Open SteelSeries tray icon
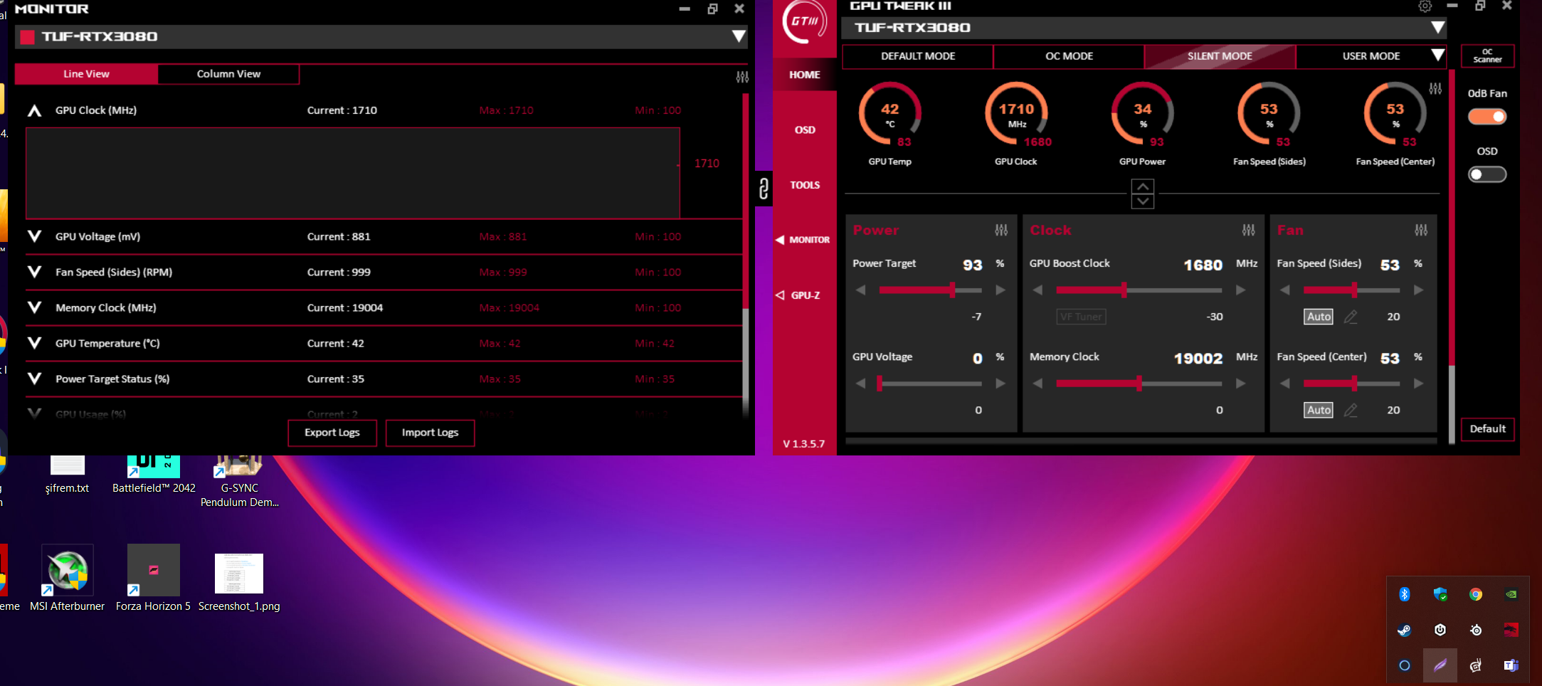This screenshot has width=1542, height=686. tap(1476, 630)
